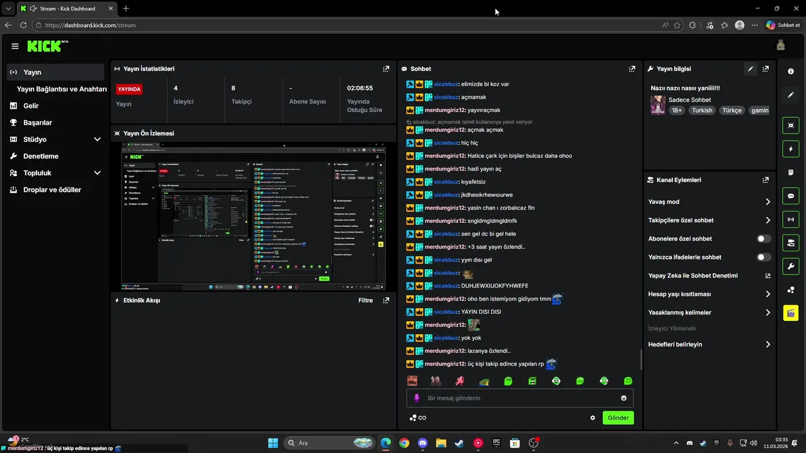The height and width of the screenshot is (453, 806).
Task: Open Epic Games launcher from taskbar
Action: [496, 443]
